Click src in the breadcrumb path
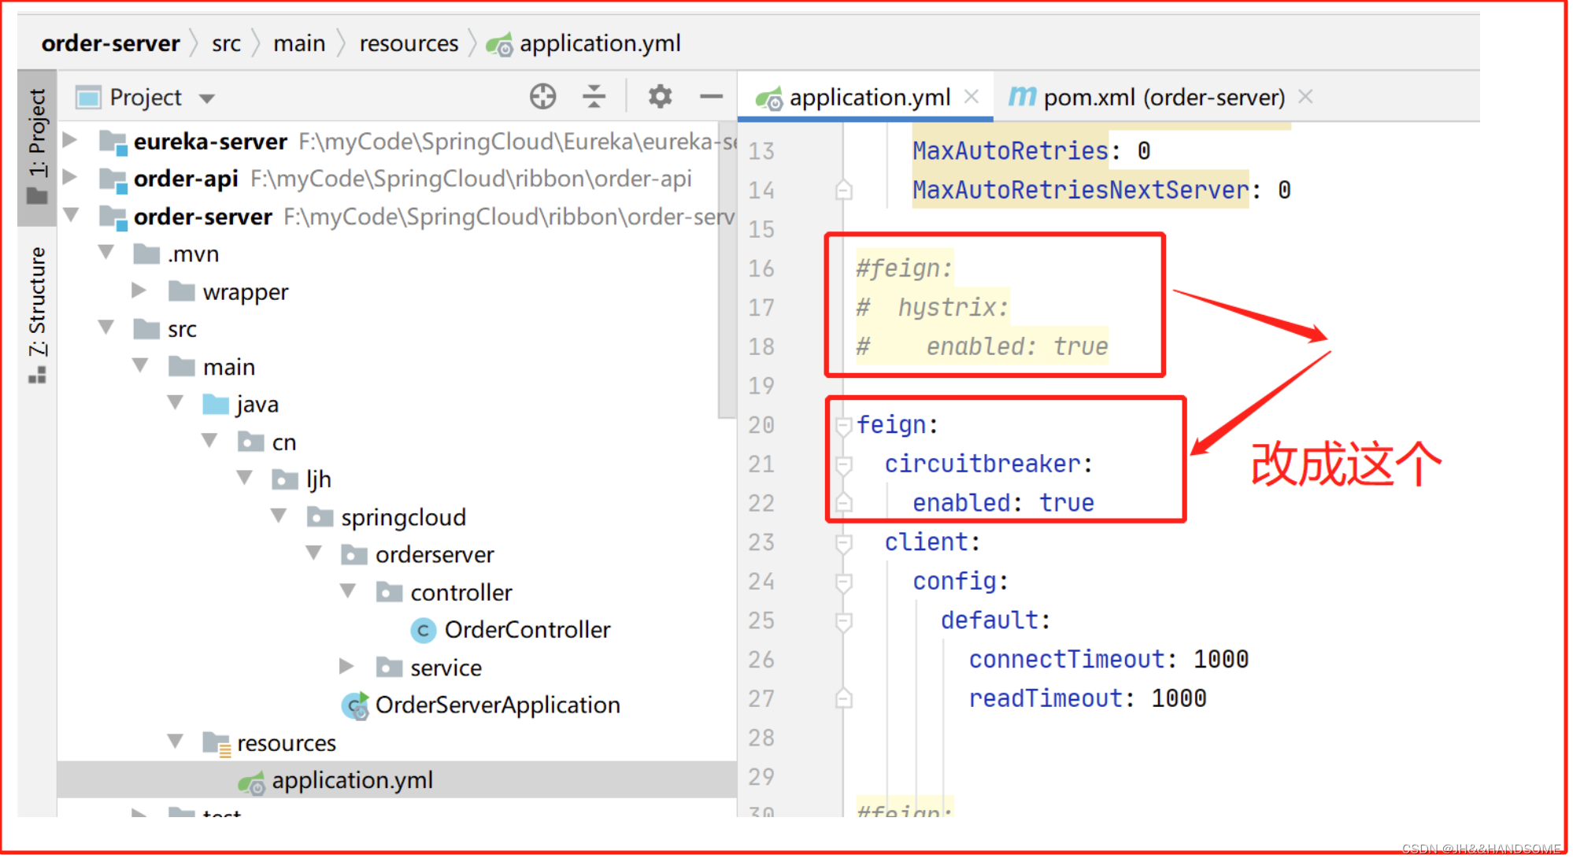Screen dimensions: 1573x862 [x=226, y=44]
